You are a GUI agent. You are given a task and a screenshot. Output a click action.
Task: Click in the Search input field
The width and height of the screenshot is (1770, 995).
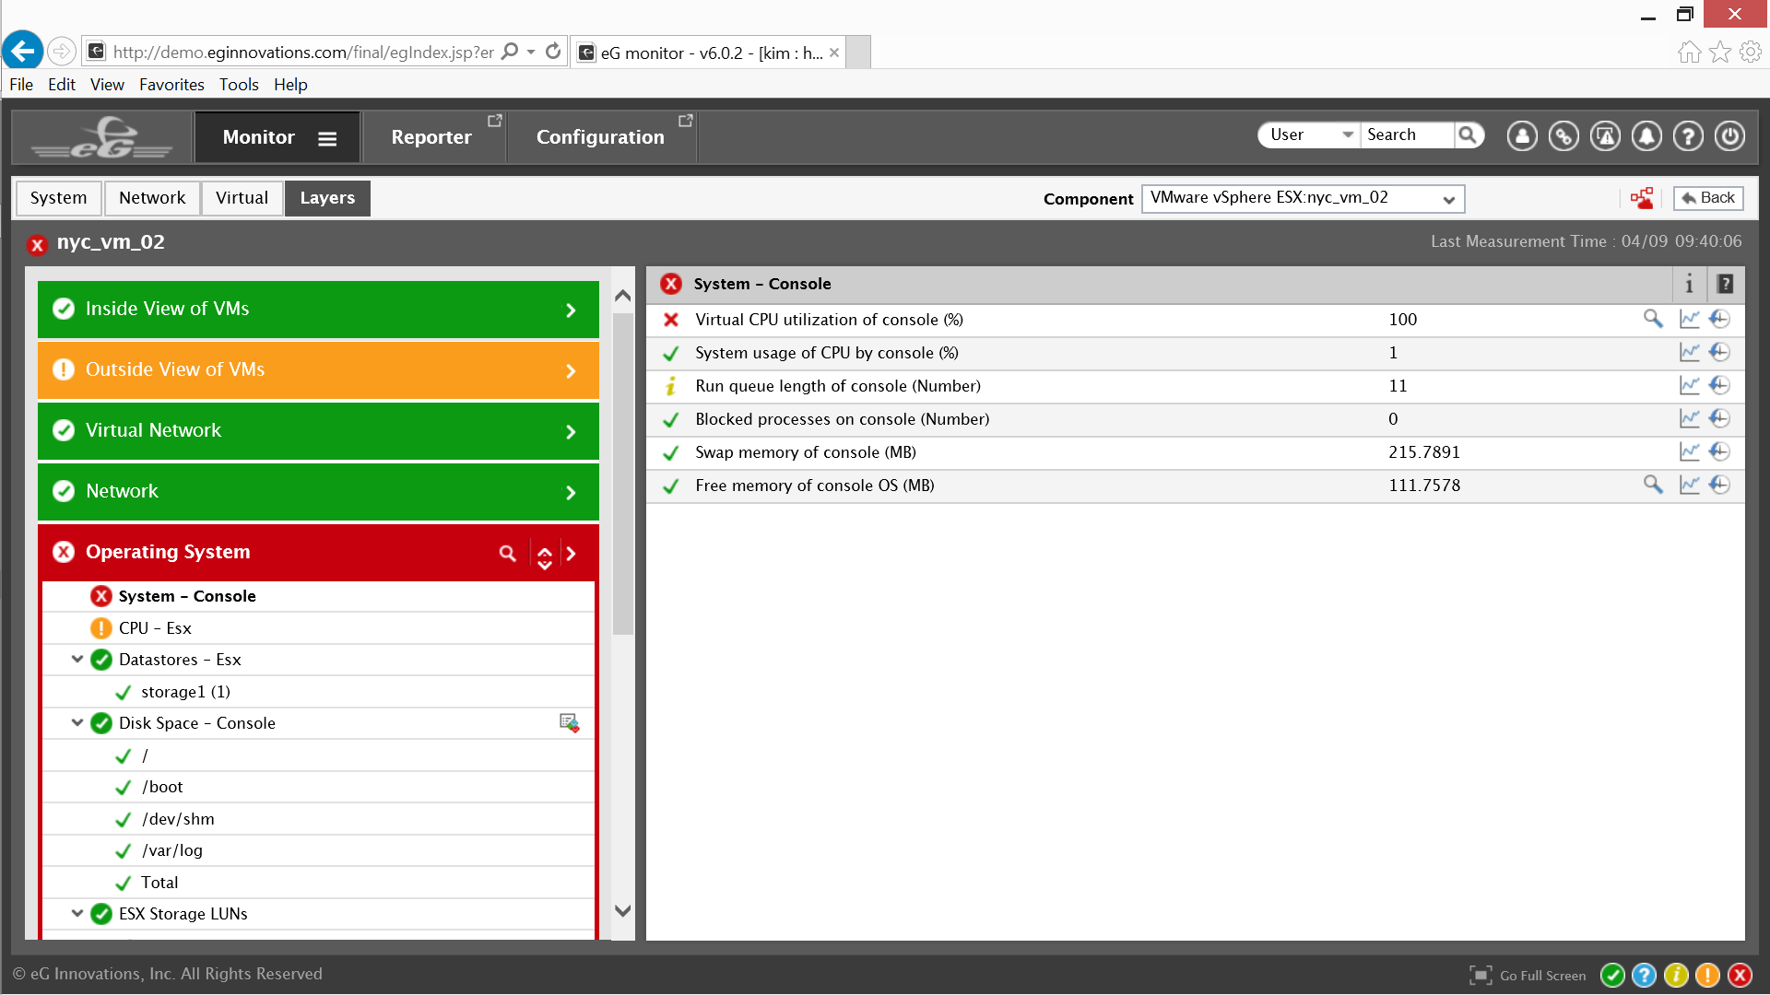point(1408,135)
